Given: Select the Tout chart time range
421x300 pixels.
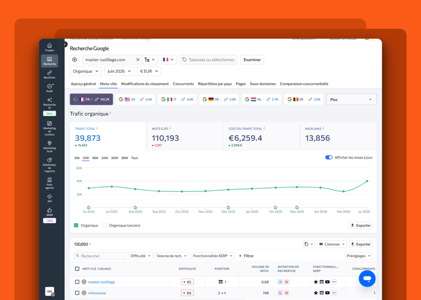Looking at the screenshot, I should click(x=134, y=158).
